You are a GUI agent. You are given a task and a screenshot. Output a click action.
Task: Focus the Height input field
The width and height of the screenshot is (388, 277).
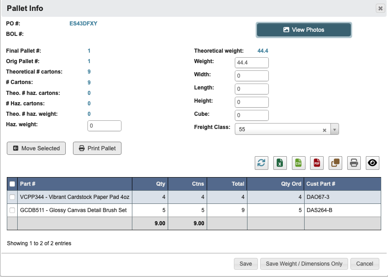coord(252,102)
